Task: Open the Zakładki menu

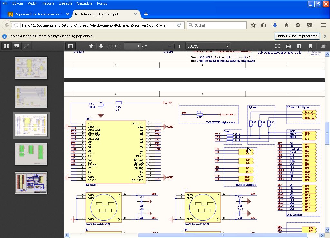Action: coord(65,3)
